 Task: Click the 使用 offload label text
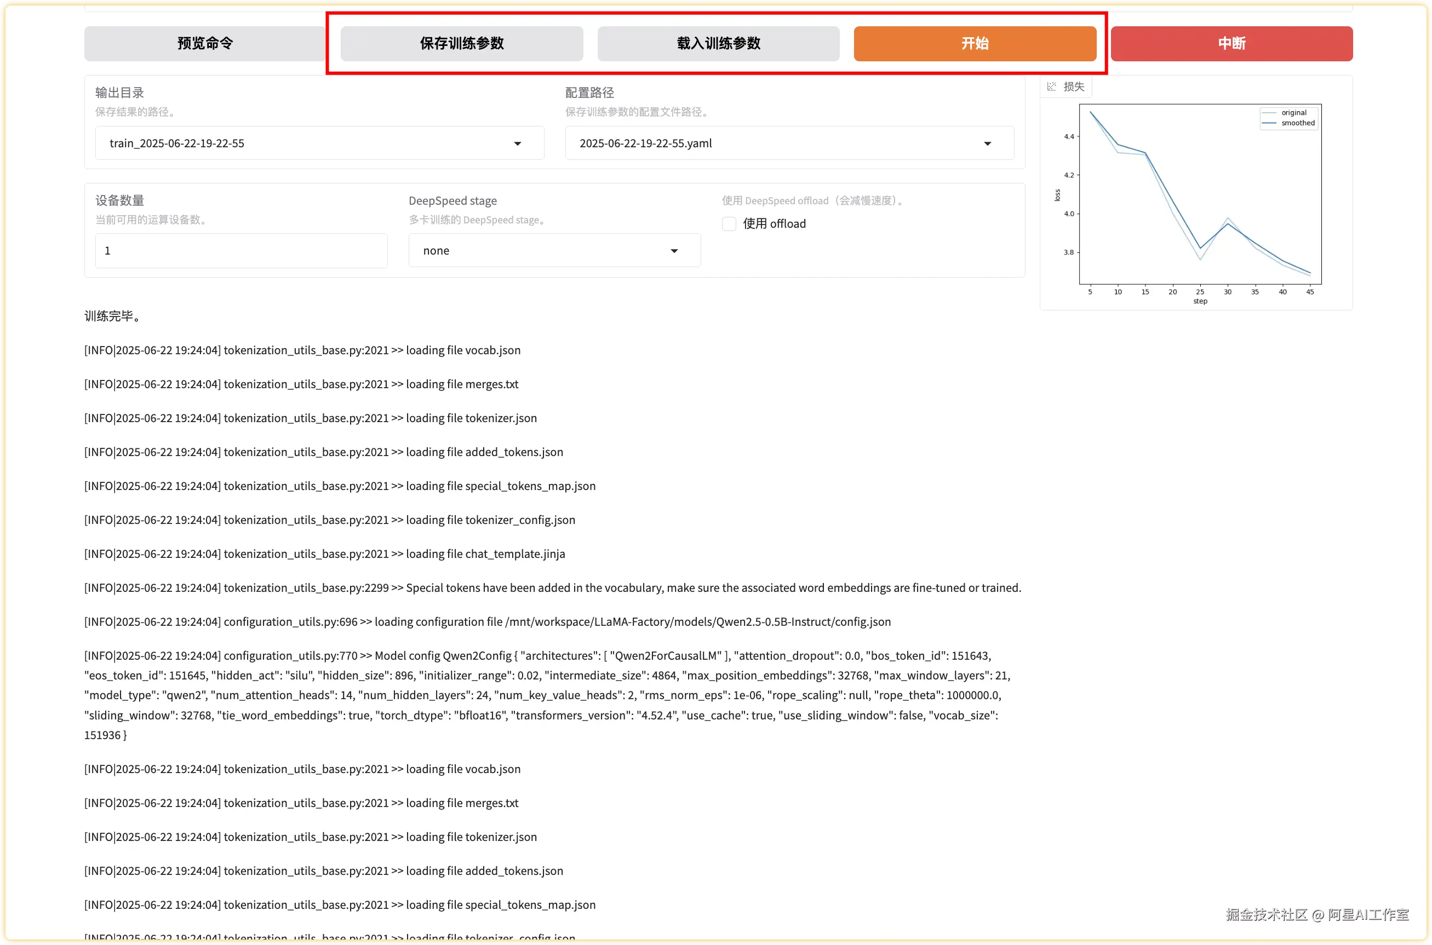tap(774, 223)
